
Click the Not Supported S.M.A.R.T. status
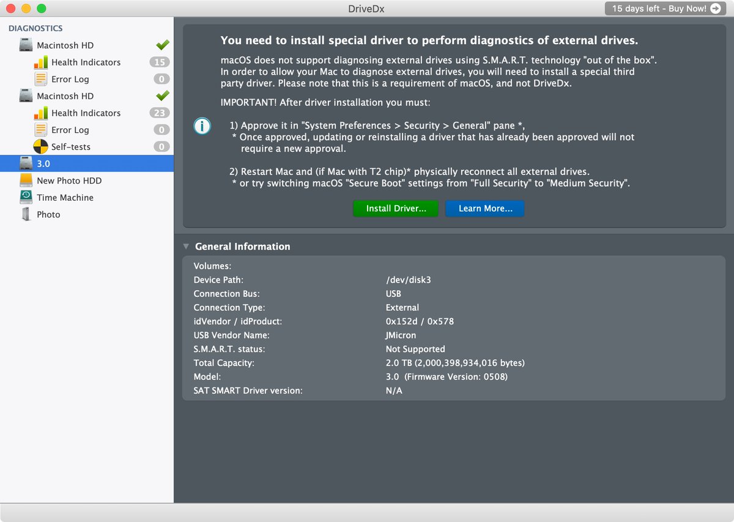click(x=415, y=349)
